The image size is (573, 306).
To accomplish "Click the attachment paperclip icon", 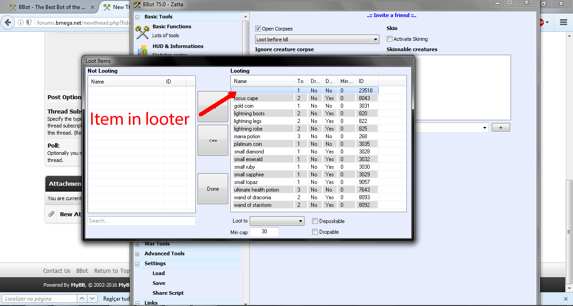I will click(x=52, y=214).
